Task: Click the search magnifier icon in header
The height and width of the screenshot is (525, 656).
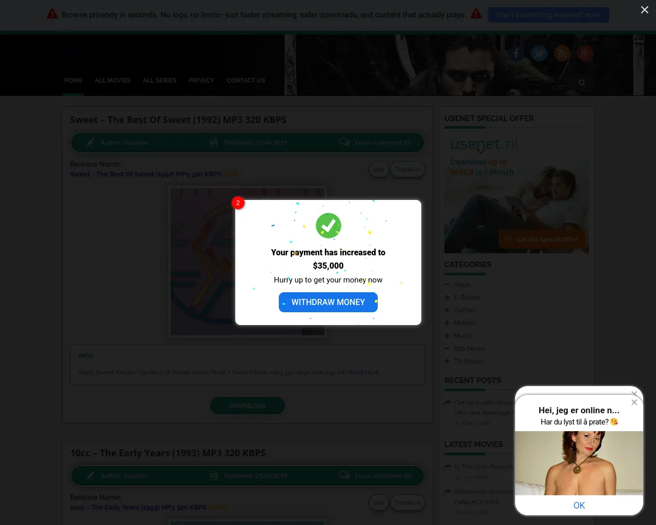Action: [582, 83]
